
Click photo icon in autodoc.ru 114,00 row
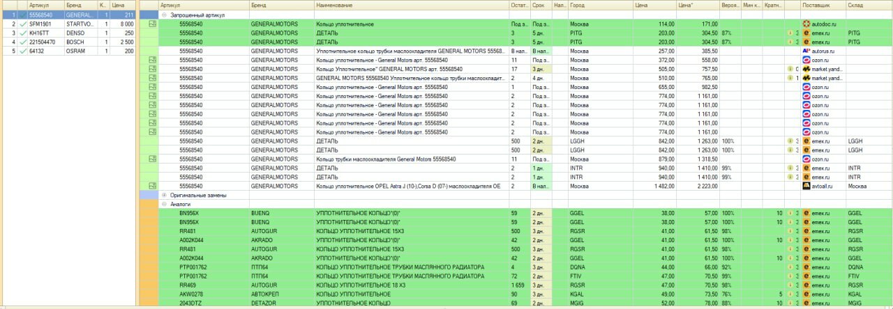point(152,24)
